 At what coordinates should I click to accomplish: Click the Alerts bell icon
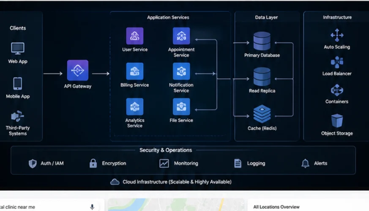pyautogui.click(x=305, y=163)
